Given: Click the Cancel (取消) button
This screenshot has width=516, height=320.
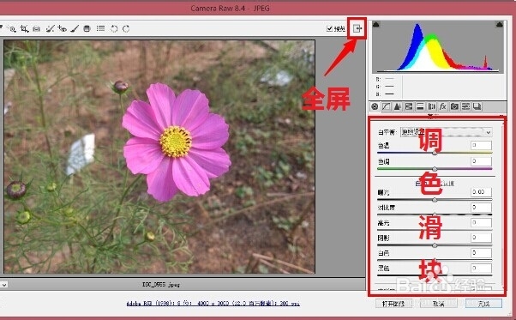Looking at the screenshot, I should pyautogui.click(x=439, y=304).
